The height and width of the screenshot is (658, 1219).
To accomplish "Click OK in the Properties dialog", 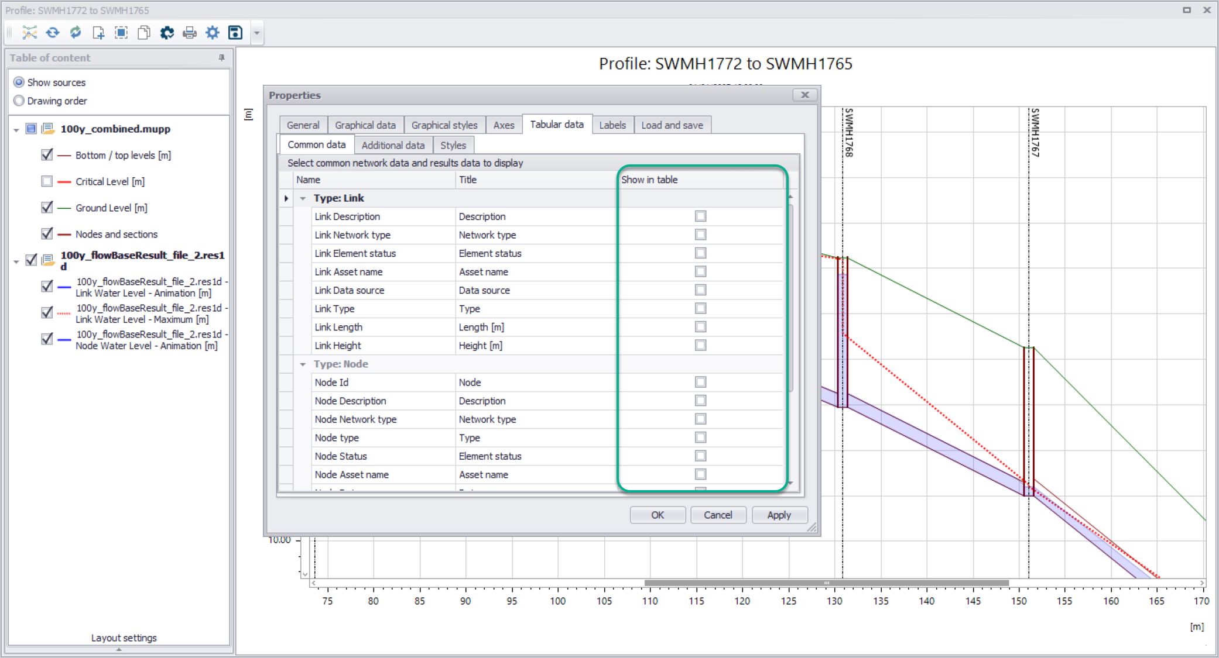I will pyautogui.click(x=658, y=515).
